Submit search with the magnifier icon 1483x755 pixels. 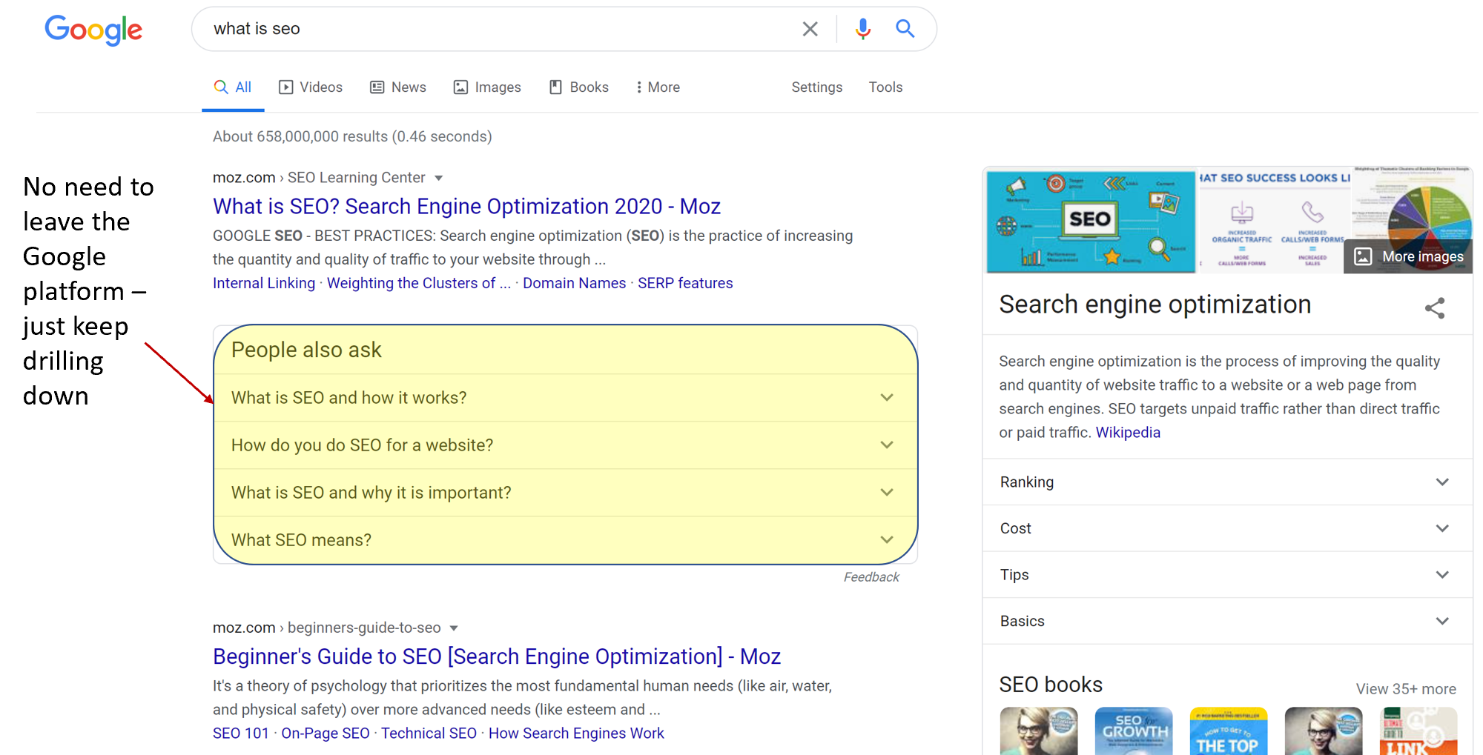pyautogui.click(x=905, y=29)
